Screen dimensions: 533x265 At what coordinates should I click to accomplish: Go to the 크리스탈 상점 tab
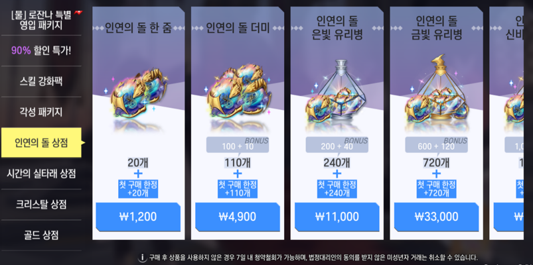click(x=41, y=204)
